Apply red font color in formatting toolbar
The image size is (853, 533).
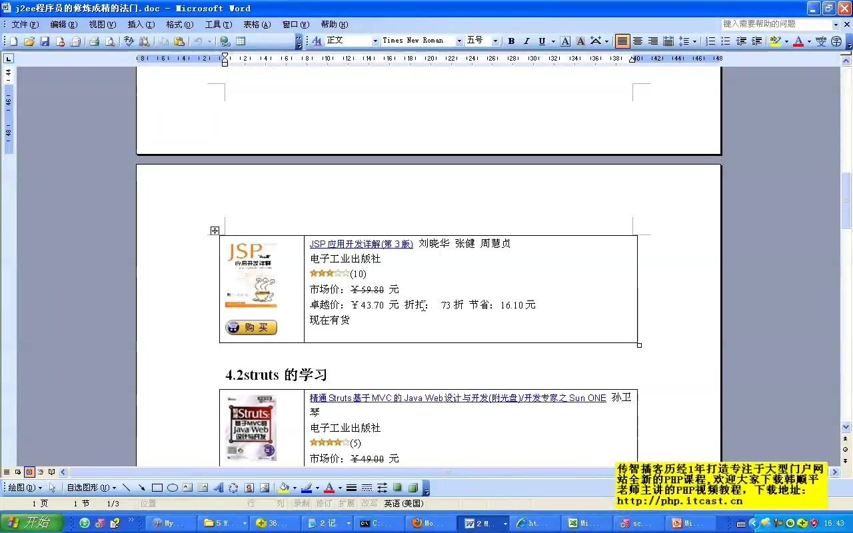tap(798, 41)
